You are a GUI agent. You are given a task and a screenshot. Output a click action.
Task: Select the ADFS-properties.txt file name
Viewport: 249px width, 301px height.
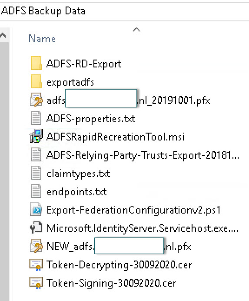91,118
